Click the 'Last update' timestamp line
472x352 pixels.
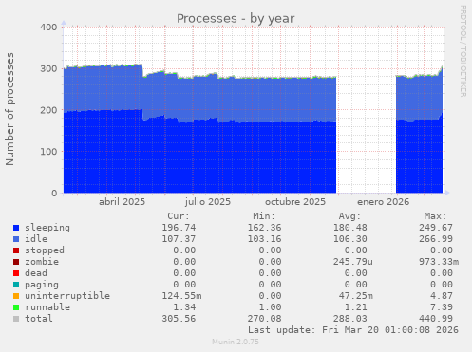353,330
